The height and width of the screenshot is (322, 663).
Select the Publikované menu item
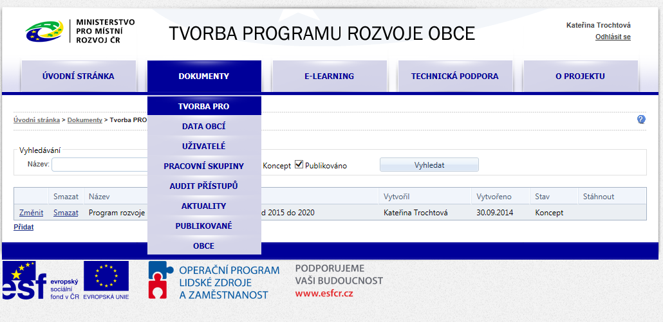pos(204,226)
